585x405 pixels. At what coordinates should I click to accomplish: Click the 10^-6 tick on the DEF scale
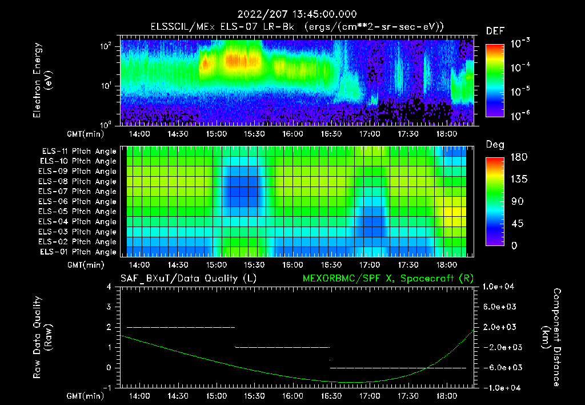point(520,116)
